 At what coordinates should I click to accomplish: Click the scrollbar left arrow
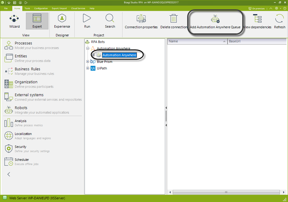[x=170, y=192]
